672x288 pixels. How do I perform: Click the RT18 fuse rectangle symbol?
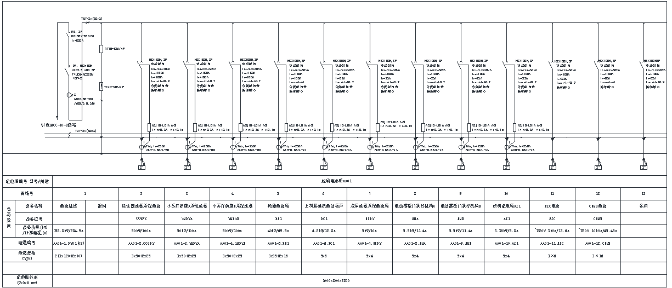[x=100, y=49]
